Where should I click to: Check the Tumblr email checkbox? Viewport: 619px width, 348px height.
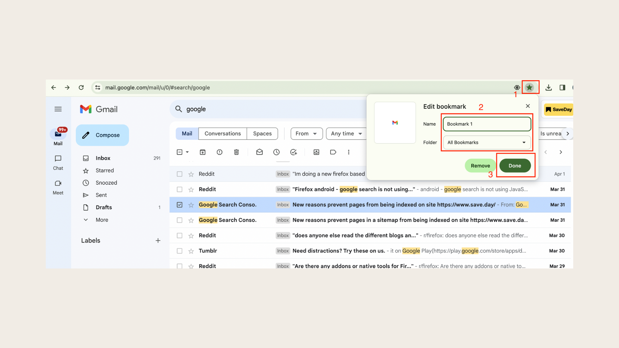tap(180, 251)
